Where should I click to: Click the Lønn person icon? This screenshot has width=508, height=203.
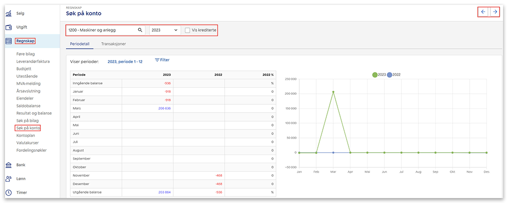click(x=8, y=179)
